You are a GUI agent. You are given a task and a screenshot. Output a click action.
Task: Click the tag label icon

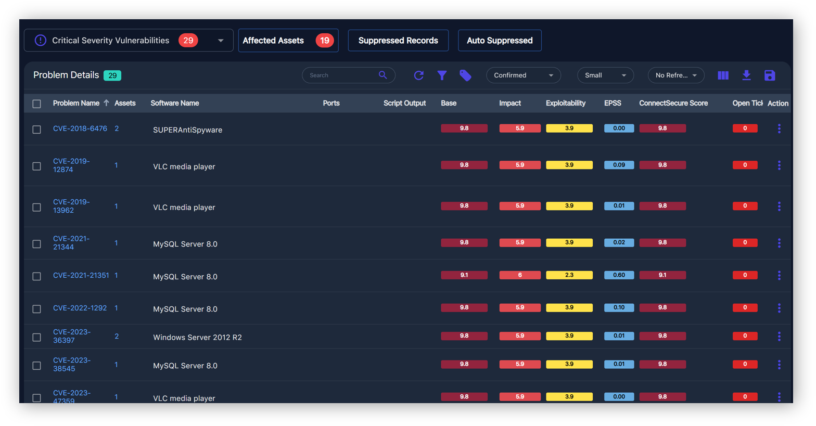pyautogui.click(x=465, y=75)
